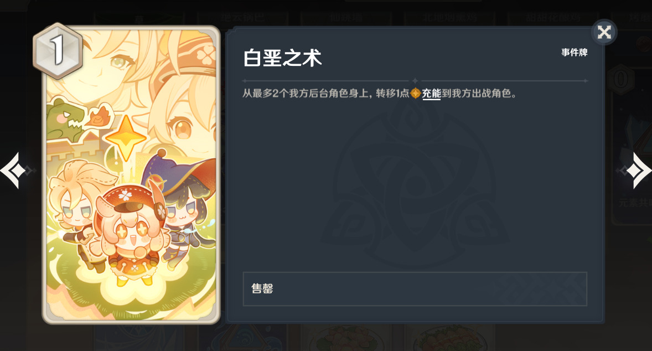Click the card effect description text

pos(379,94)
